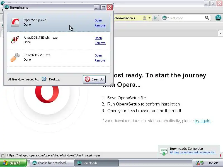Click the system clock showing 1:58 AM
This screenshot has width=223, height=167.
click(x=213, y=163)
